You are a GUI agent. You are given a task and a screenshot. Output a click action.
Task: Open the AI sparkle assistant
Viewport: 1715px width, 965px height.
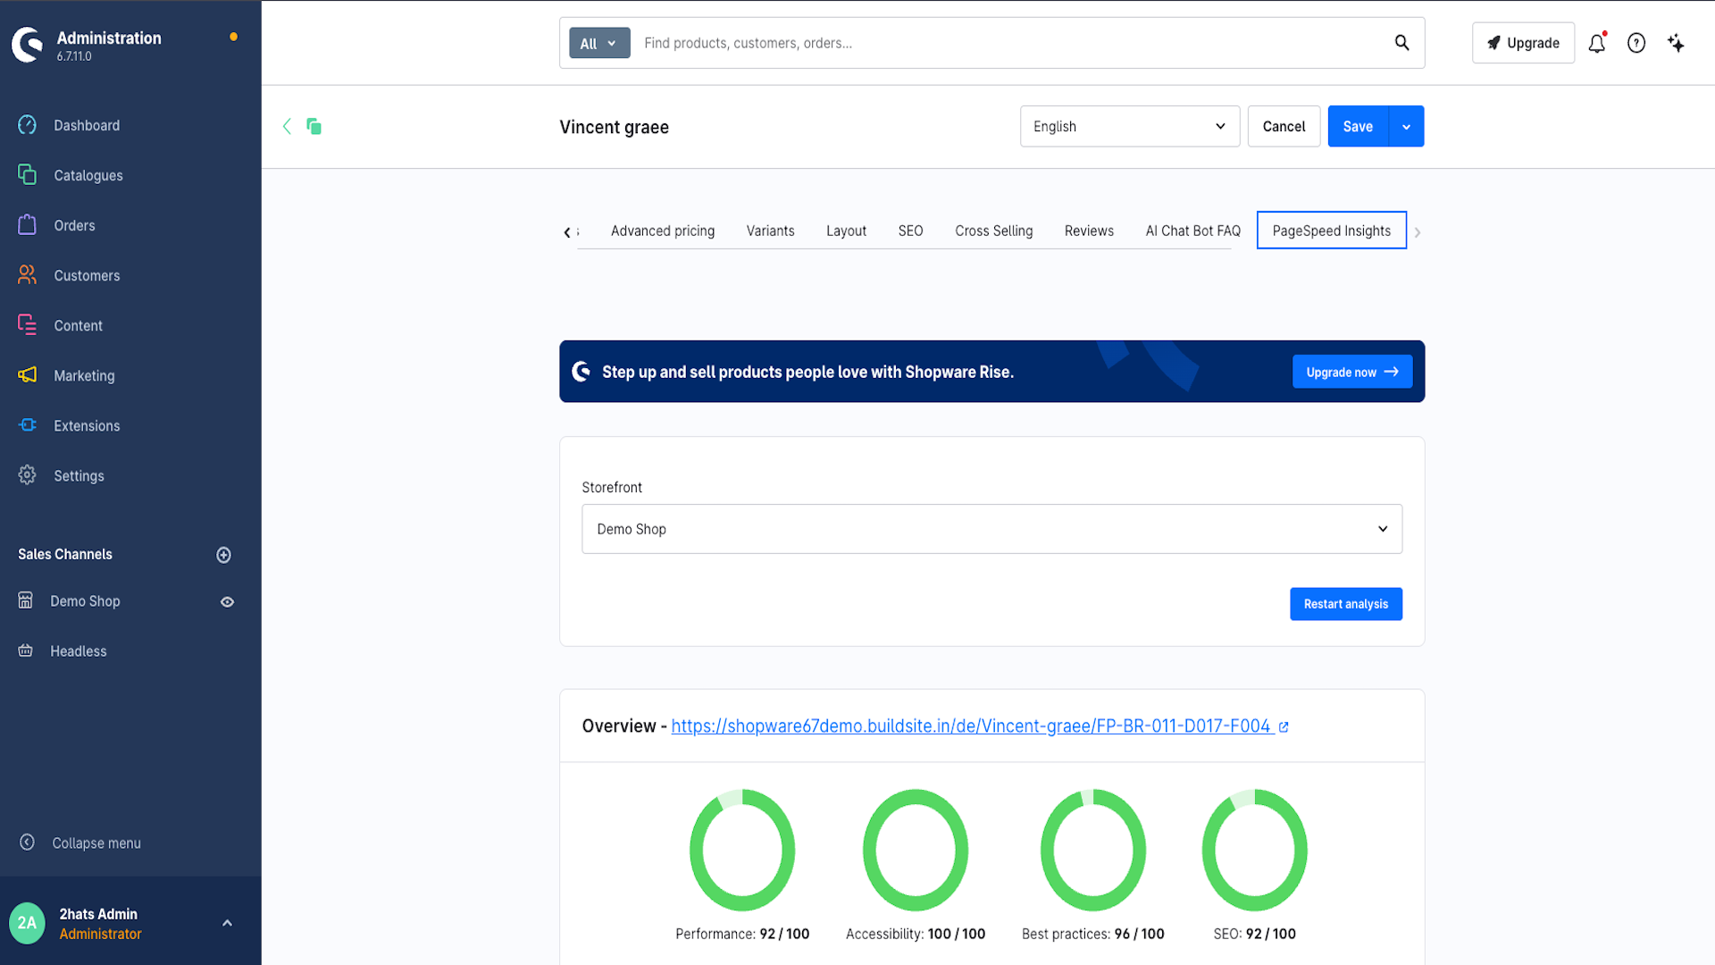1676,43
